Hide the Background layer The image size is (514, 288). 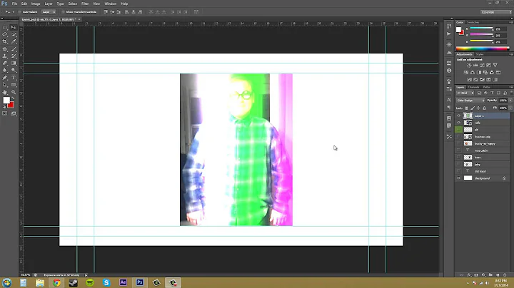pos(458,178)
